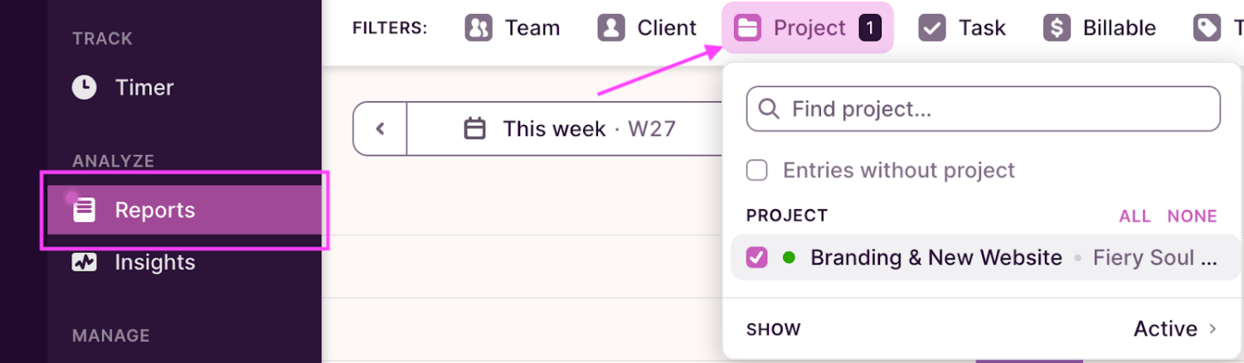Expand the Show Active submenu
This screenshot has height=363, width=1244.
tap(1174, 329)
